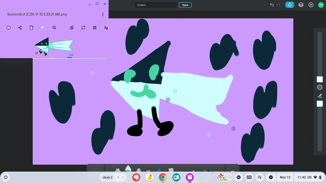326x183 pixels.
Task: Undo the last brush stroke
Action: coord(272,5)
